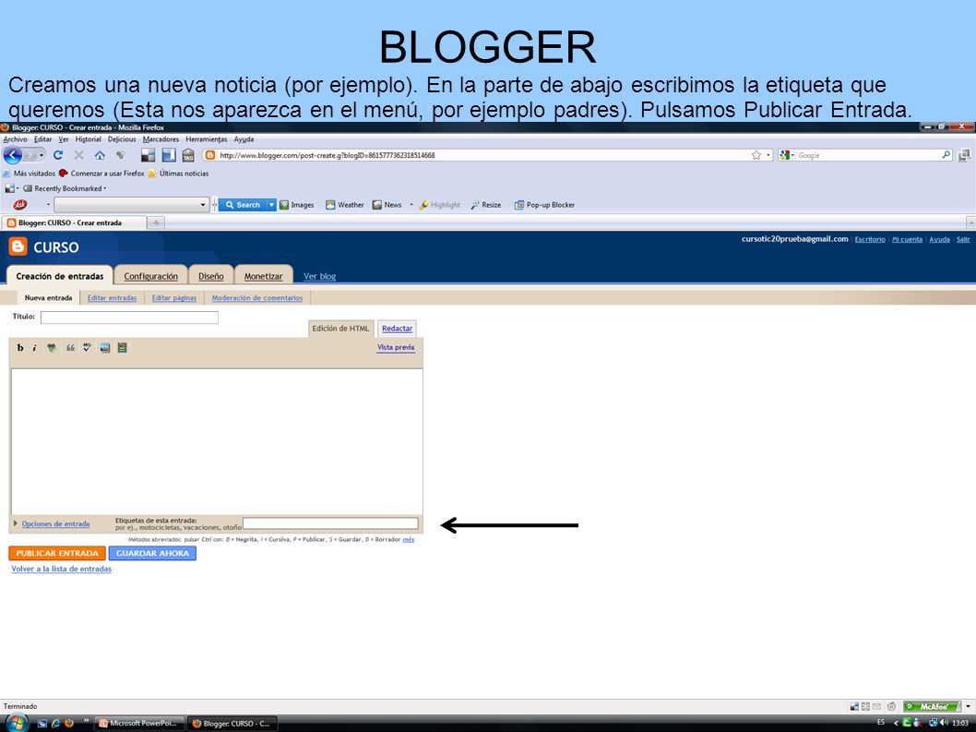Image resolution: width=976 pixels, height=732 pixels.
Task: Click the Más visitados bookmark
Action: click(x=29, y=174)
